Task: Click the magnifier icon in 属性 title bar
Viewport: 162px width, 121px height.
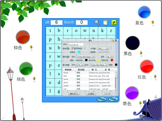Action: click(x=112, y=40)
